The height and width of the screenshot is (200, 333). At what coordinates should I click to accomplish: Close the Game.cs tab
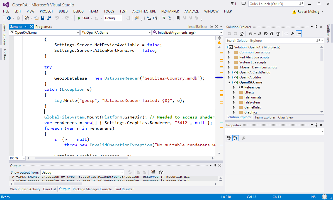coord(31,26)
